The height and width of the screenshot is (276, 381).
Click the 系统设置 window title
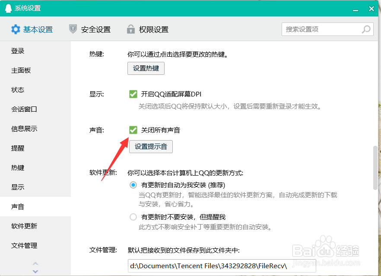click(28, 8)
